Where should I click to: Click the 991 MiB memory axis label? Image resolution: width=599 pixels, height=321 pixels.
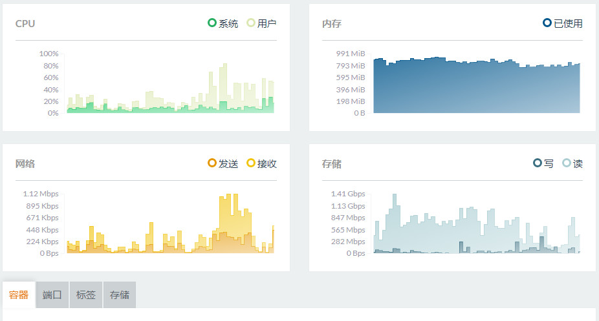tap(351, 54)
